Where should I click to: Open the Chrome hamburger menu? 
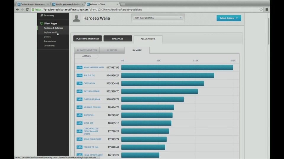pos(267,9)
